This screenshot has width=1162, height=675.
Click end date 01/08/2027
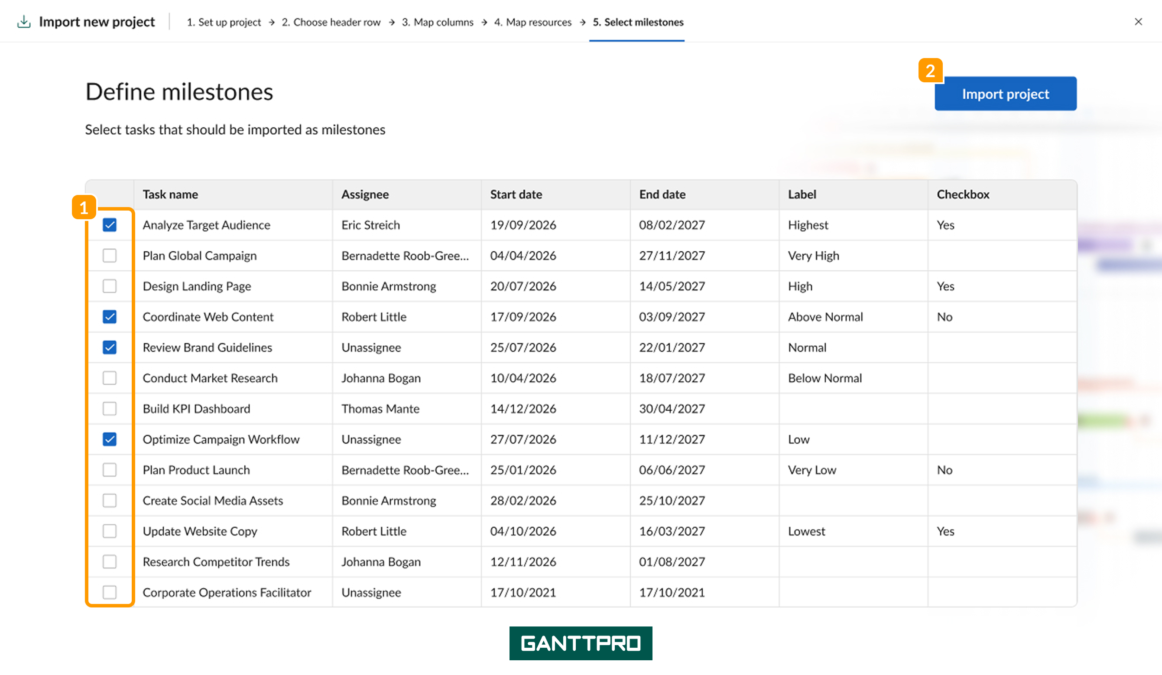[672, 561]
